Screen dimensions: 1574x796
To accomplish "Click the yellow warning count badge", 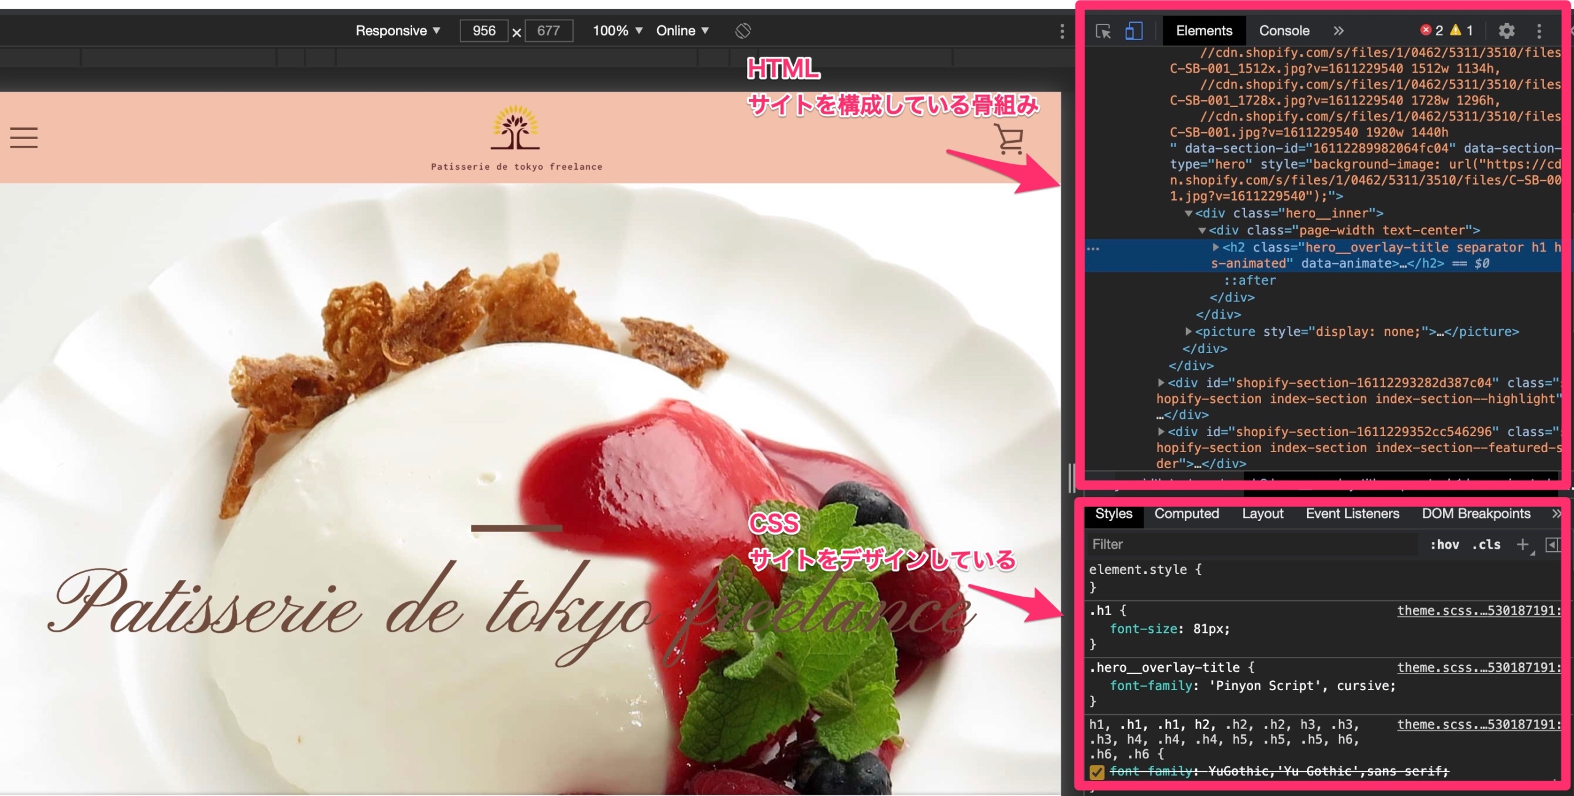I will [x=1461, y=30].
